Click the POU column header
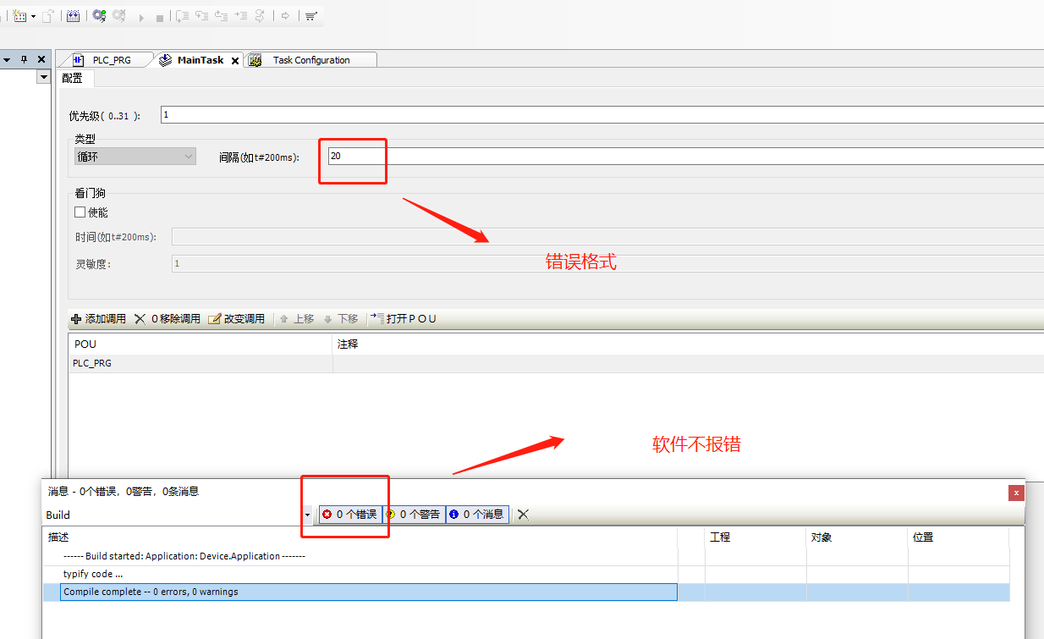Screen dimensions: 1044x639 pos(201,344)
